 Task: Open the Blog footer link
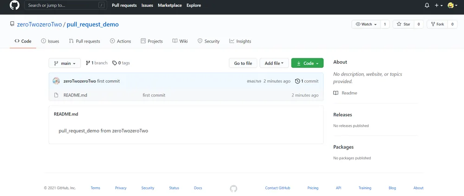click(x=392, y=188)
